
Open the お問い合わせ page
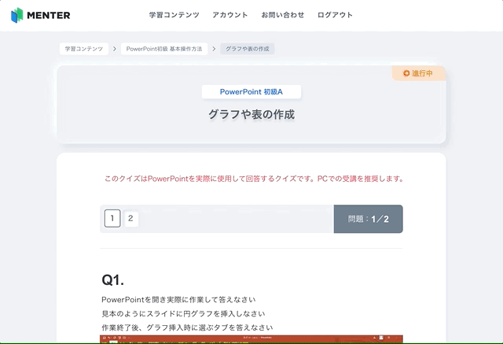(283, 15)
